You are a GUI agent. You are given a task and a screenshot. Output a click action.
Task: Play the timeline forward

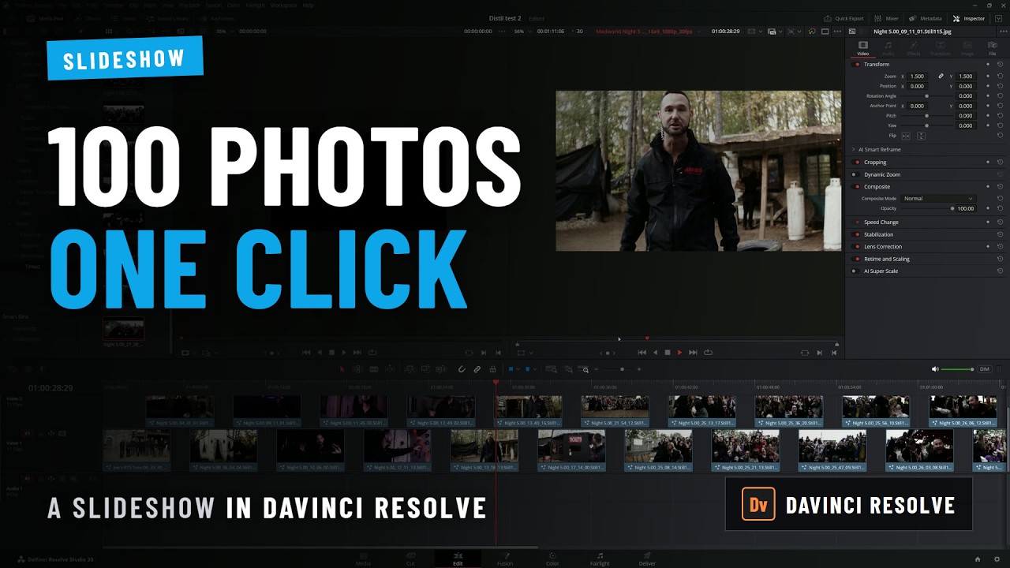679,353
